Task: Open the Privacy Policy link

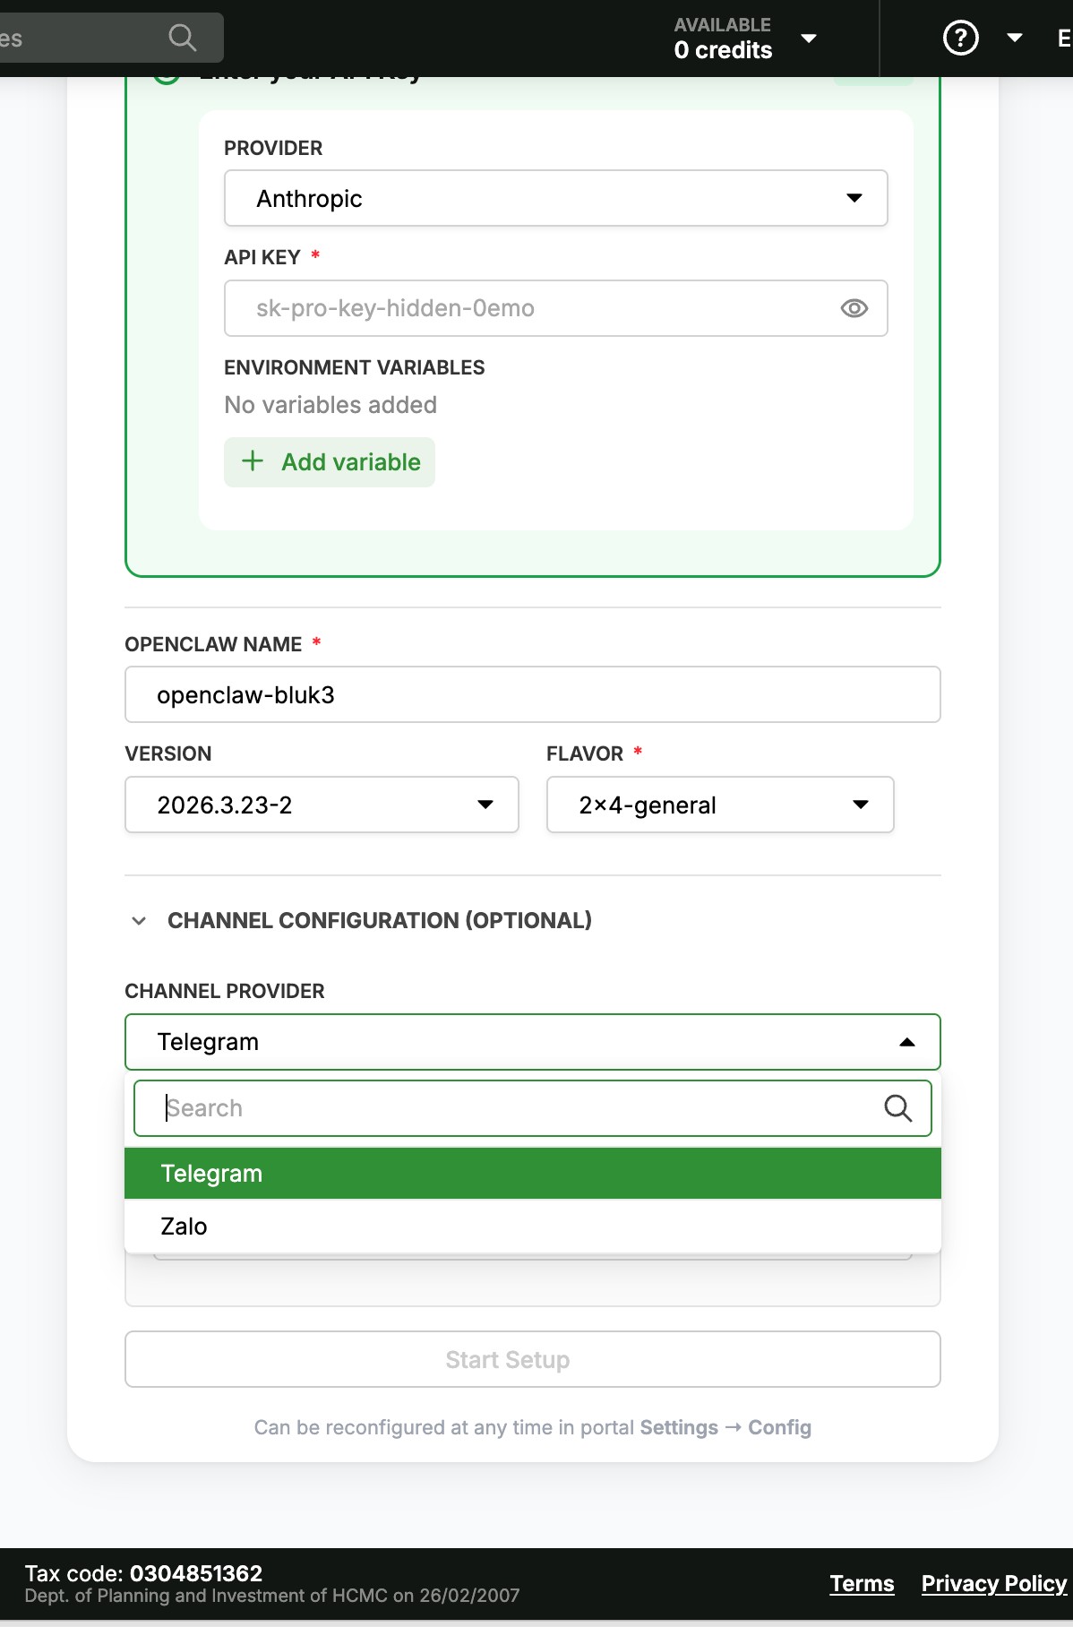Action: (994, 1583)
